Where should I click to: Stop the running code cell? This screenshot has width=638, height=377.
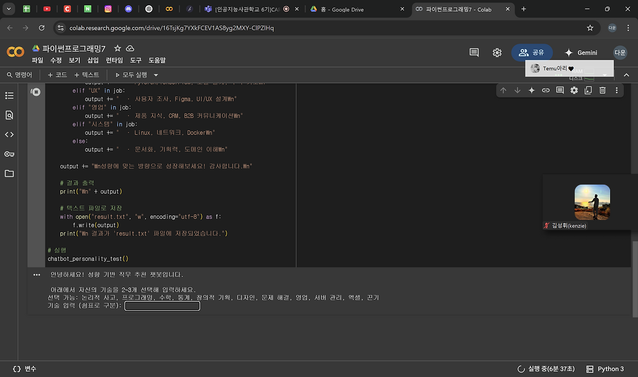click(x=35, y=92)
